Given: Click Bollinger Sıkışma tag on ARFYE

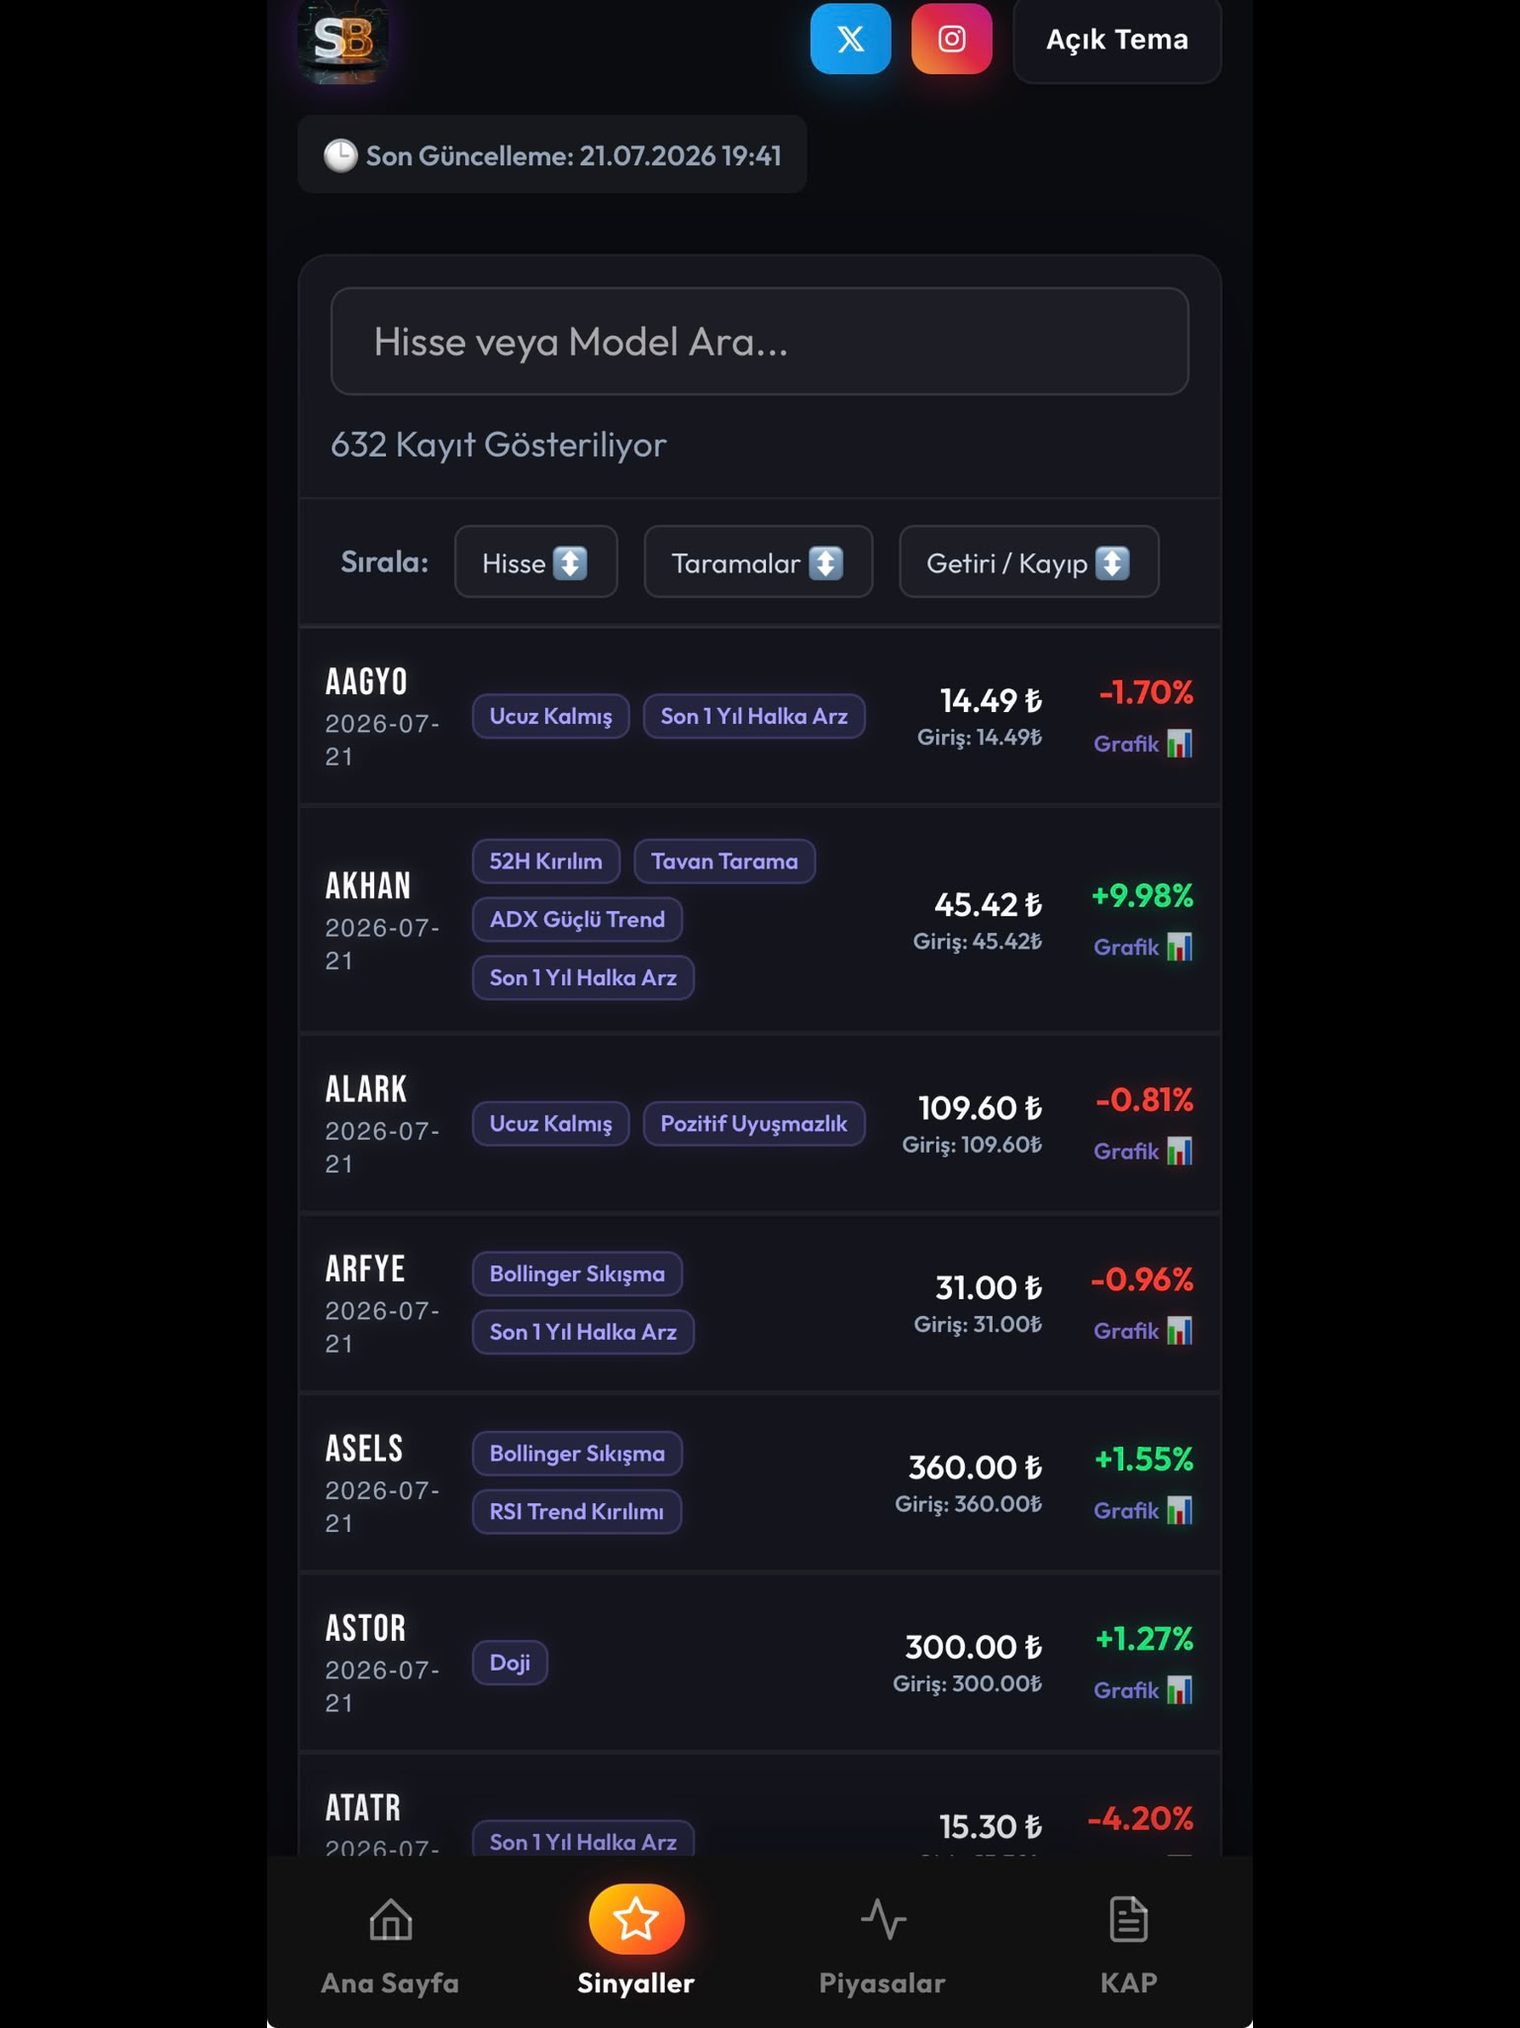Looking at the screenshot, I should [577, 1274].
